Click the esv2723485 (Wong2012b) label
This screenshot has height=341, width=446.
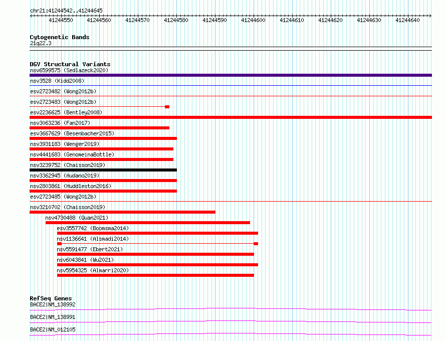pyautogui.click(x=63, y=197)
